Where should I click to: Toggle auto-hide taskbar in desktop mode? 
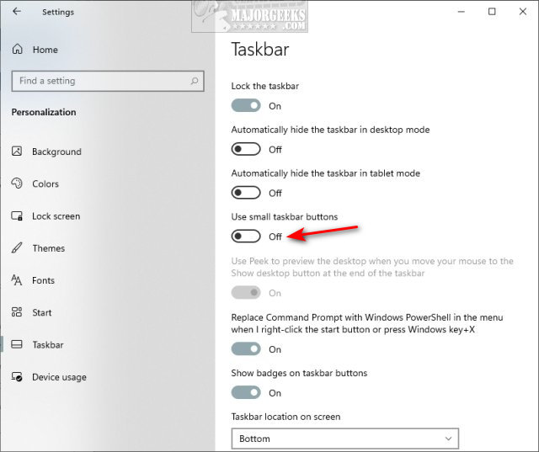pyautogui.click(x=246, y=149)
